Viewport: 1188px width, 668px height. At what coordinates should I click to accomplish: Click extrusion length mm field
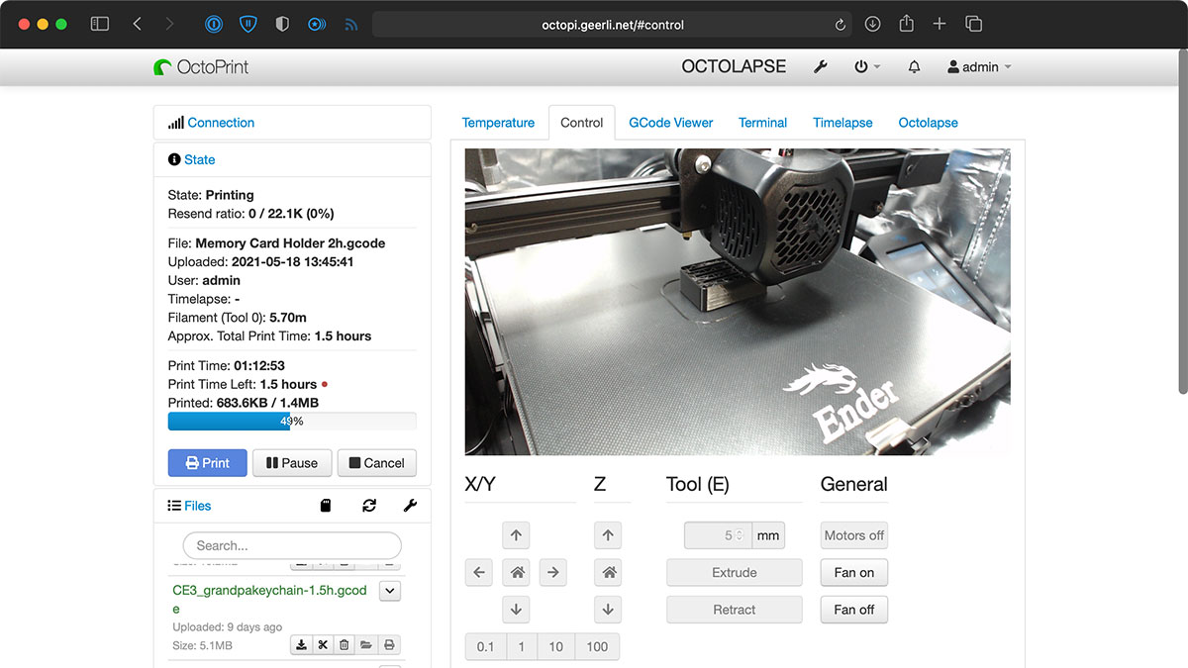point(718,535)
